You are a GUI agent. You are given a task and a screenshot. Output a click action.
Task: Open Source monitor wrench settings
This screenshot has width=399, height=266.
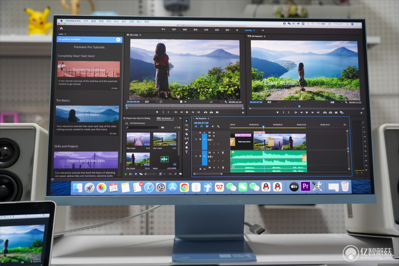(x=226, y=102)
